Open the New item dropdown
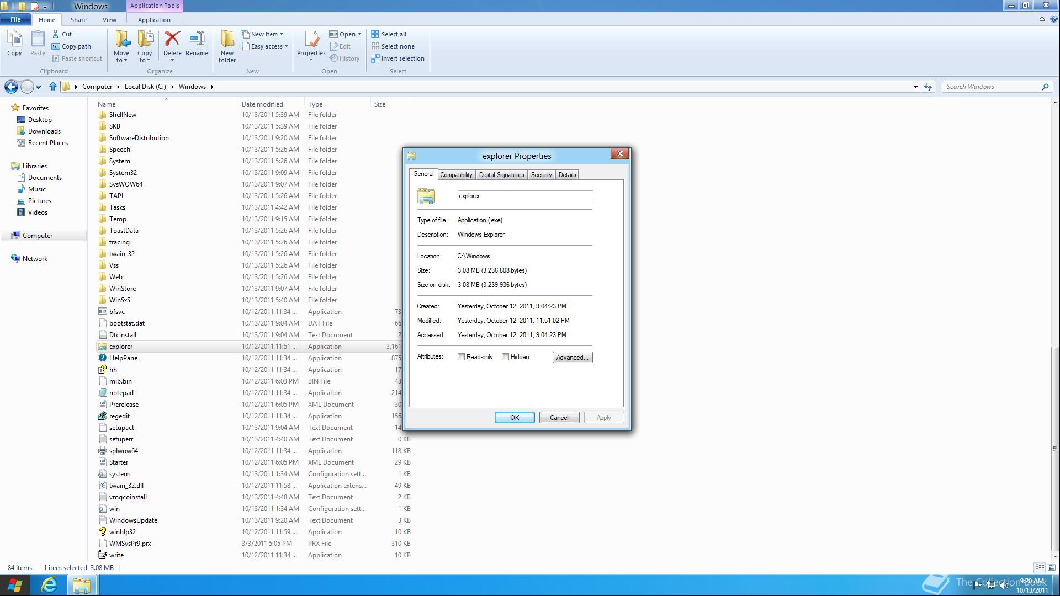Screen dimensions: 1060x596 pos(262,34)
